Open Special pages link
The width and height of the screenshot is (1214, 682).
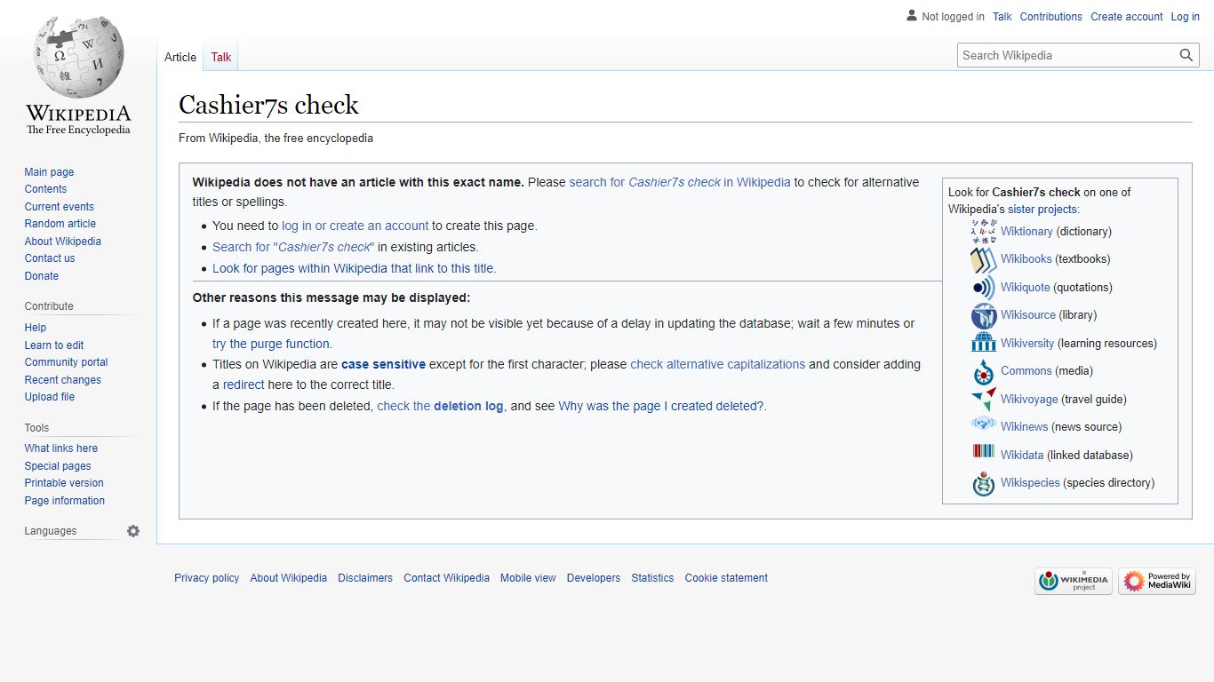58,466
